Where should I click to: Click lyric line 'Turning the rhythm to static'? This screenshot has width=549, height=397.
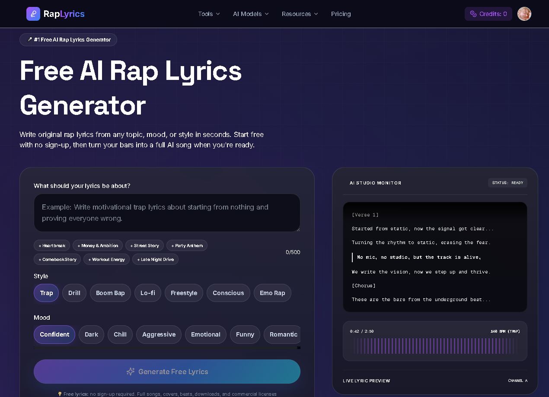click(421, 242)
